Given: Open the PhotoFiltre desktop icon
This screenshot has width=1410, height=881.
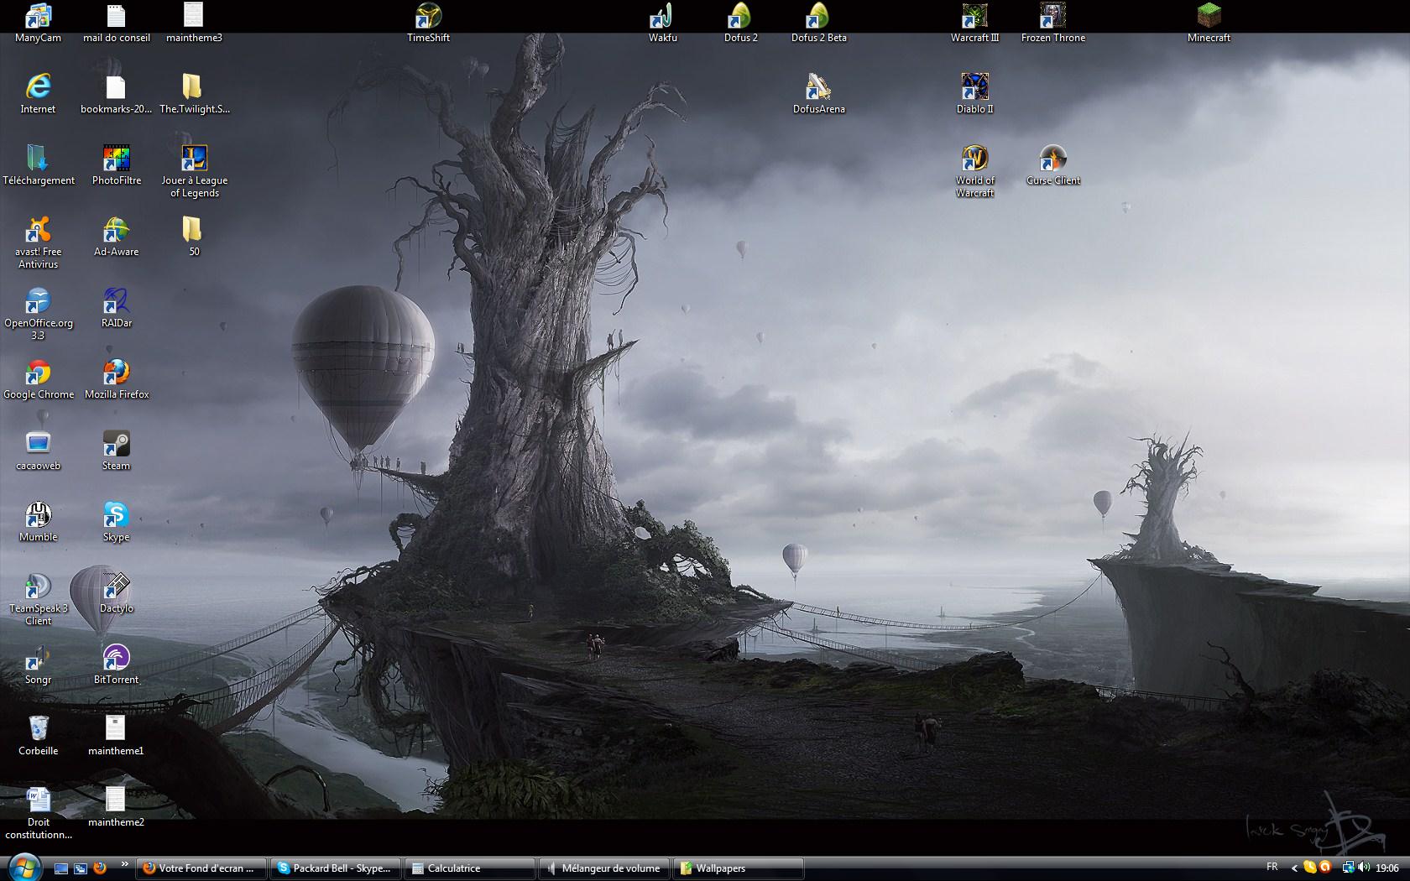Looking at the screenshot, I should point(116,159).
